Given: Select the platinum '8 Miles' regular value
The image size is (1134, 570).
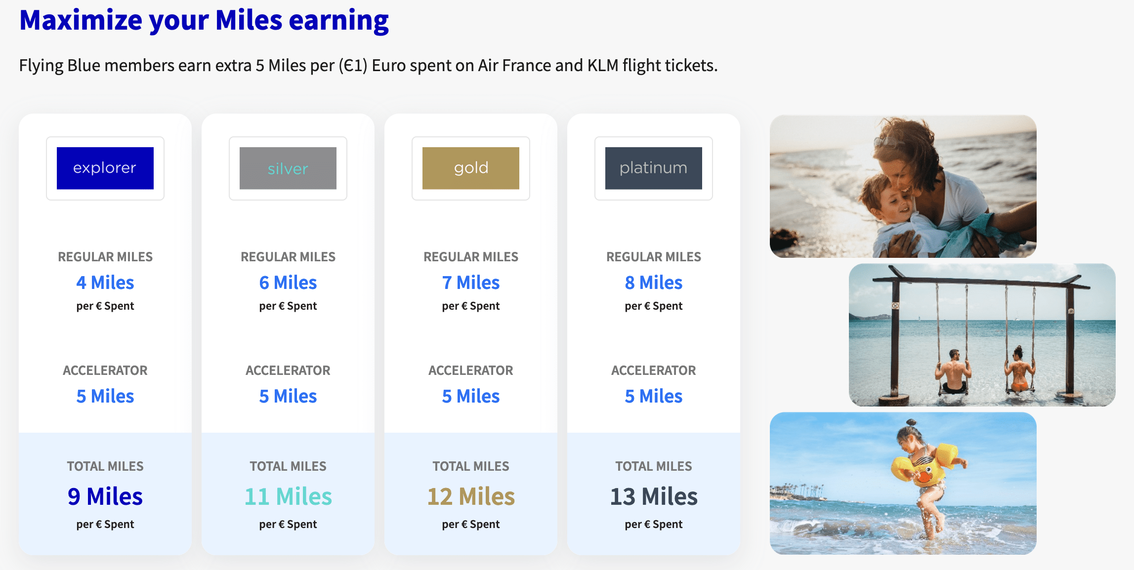Looking at the screenshot, I should pyautogui.click(x=654, y=283).
